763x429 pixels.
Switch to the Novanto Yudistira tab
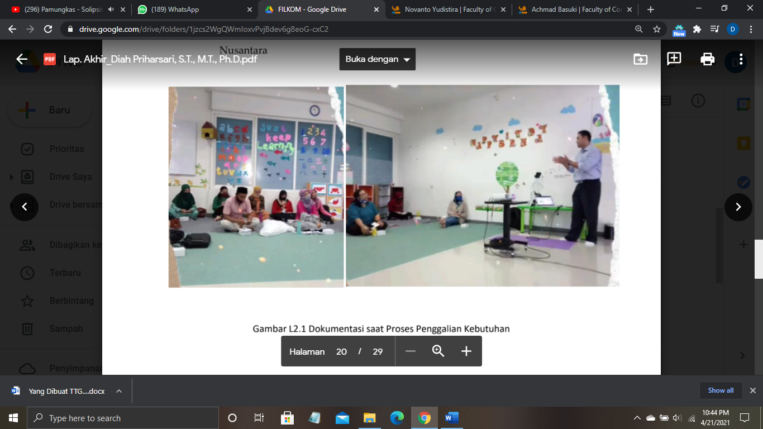pos(449,9)
